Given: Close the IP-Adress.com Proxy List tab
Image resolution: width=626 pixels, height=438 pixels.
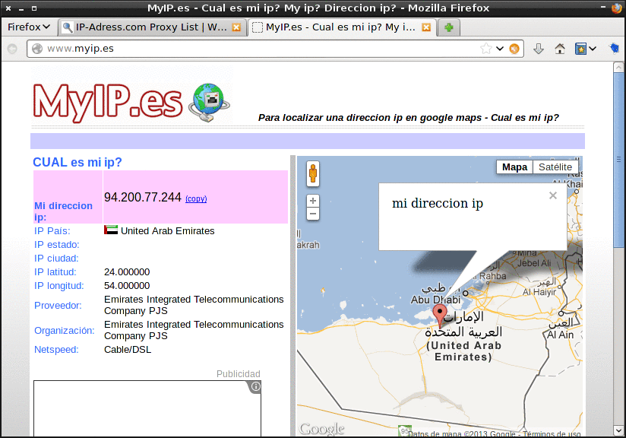Looking at the screenshot, I should pos(236,27).
